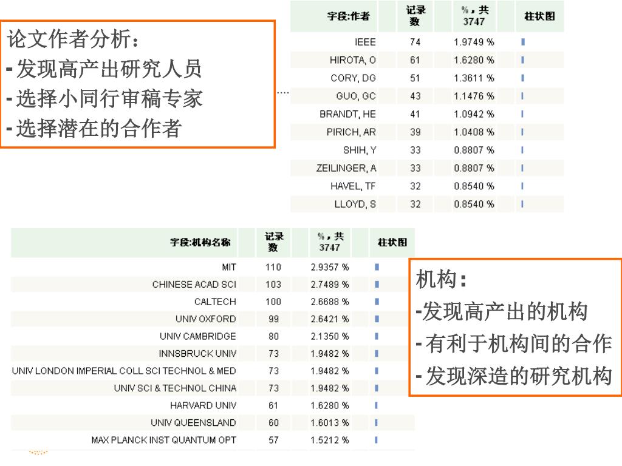Click the 柱状图 header in author table
This screenshot has width=622, height=466.
click(539, 16)
